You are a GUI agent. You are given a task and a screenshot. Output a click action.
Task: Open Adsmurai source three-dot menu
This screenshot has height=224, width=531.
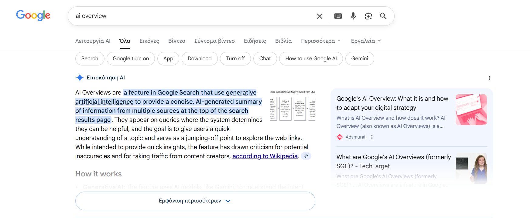click(372, 137)
